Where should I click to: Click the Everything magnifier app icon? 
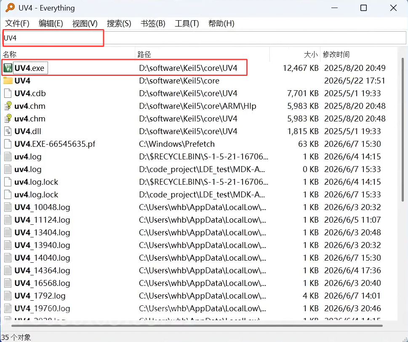(10, 8)
